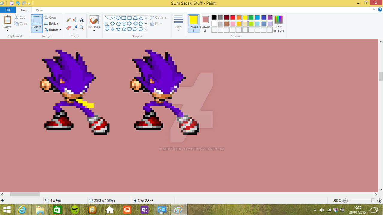Screen dimensions: 383x215
Task: Open the Brushes dropdown arrow
Action: (x=94, y=30)
